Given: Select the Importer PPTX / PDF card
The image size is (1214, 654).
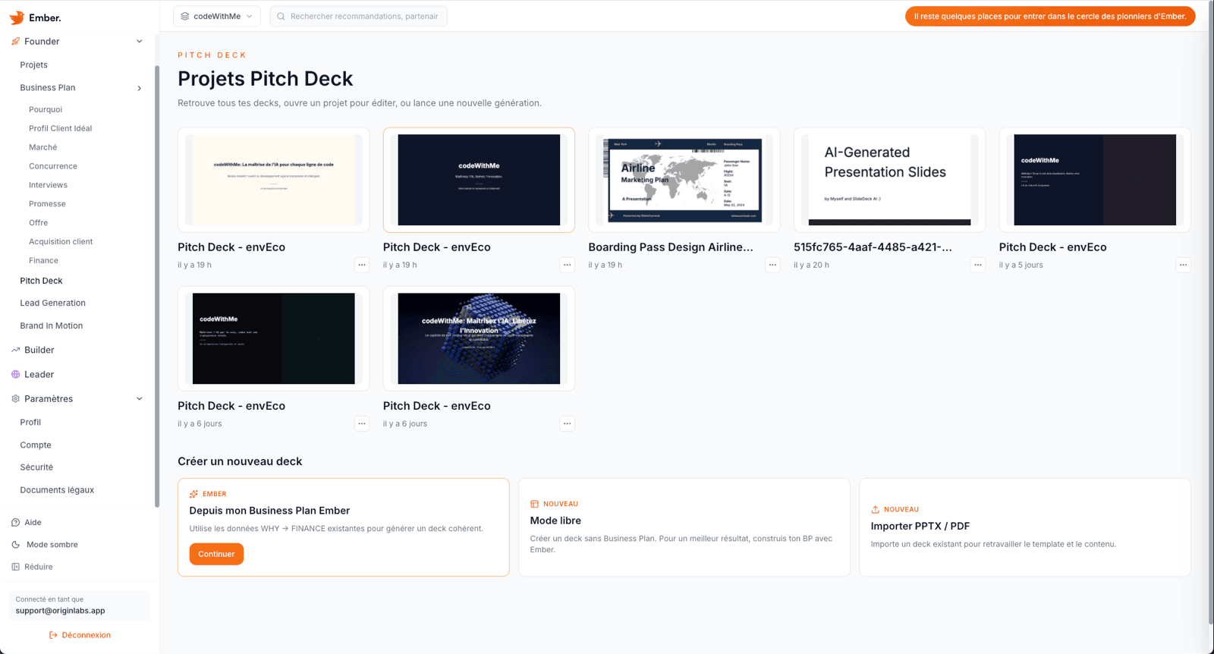Looking at the screenshot, I should coord(1025,527).
